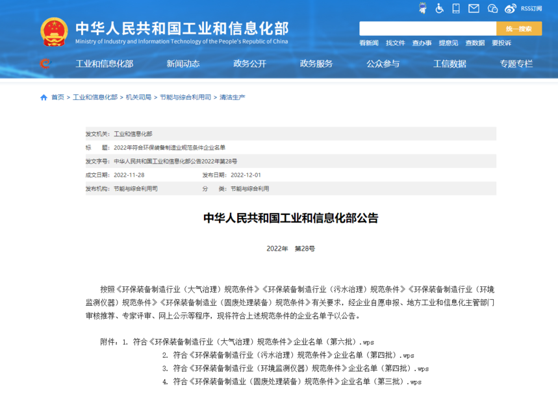
Task: Click the 发文机关 value 工业和信息化部
Action: [x=133, y=134]
